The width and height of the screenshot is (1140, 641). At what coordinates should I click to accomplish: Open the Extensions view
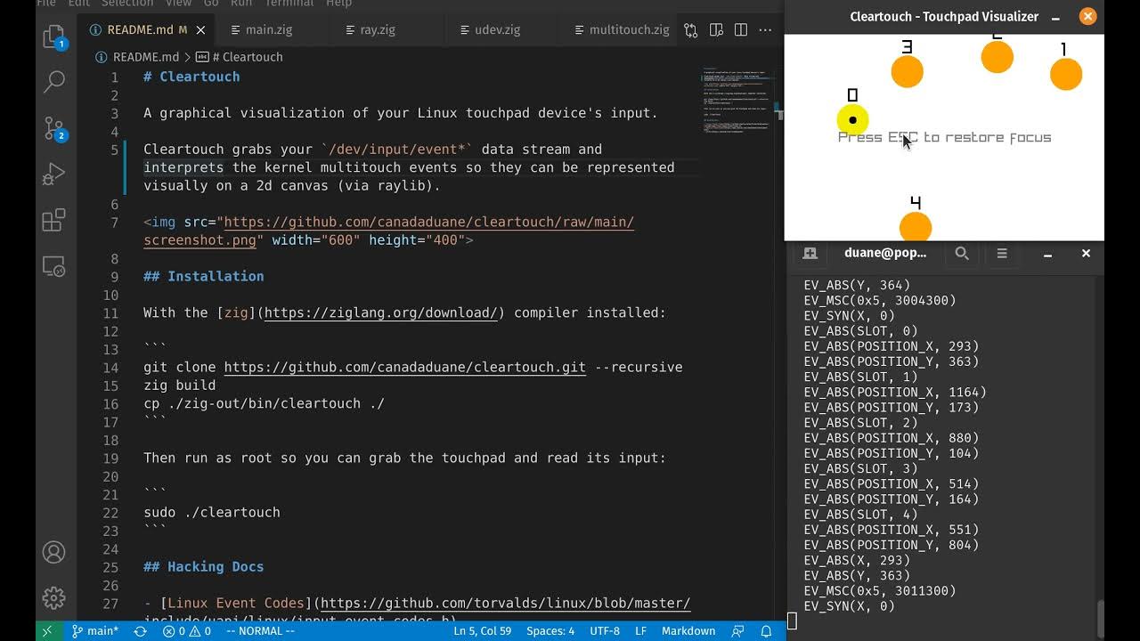[x=53, y=219]
